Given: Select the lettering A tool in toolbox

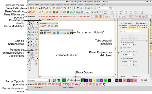Looking at the screenshot, I should pyautogui.click(x=28, y=32).
